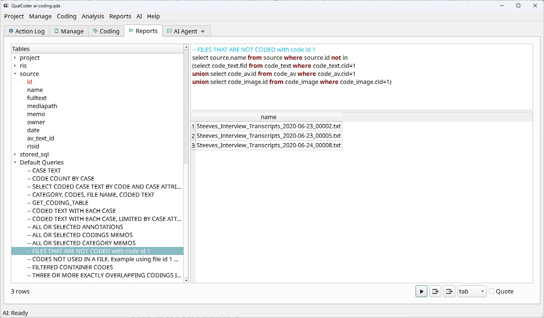This screenshot has height=318, width=544.
Task: Open the tab delimiter dropdown
Action: (x=472, y=291)
